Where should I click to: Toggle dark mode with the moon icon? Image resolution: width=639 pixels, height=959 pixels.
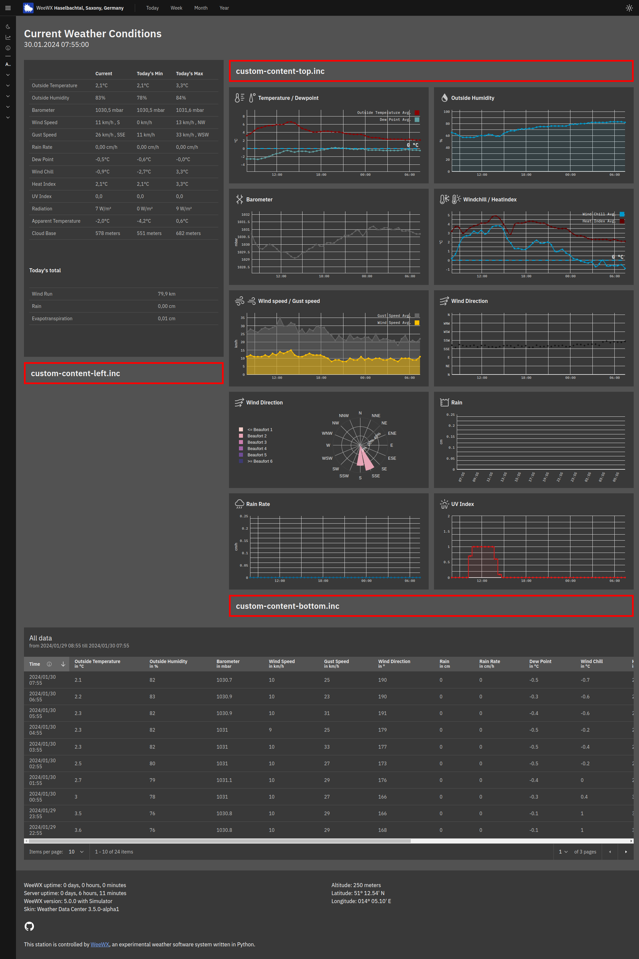coord(7,26)
